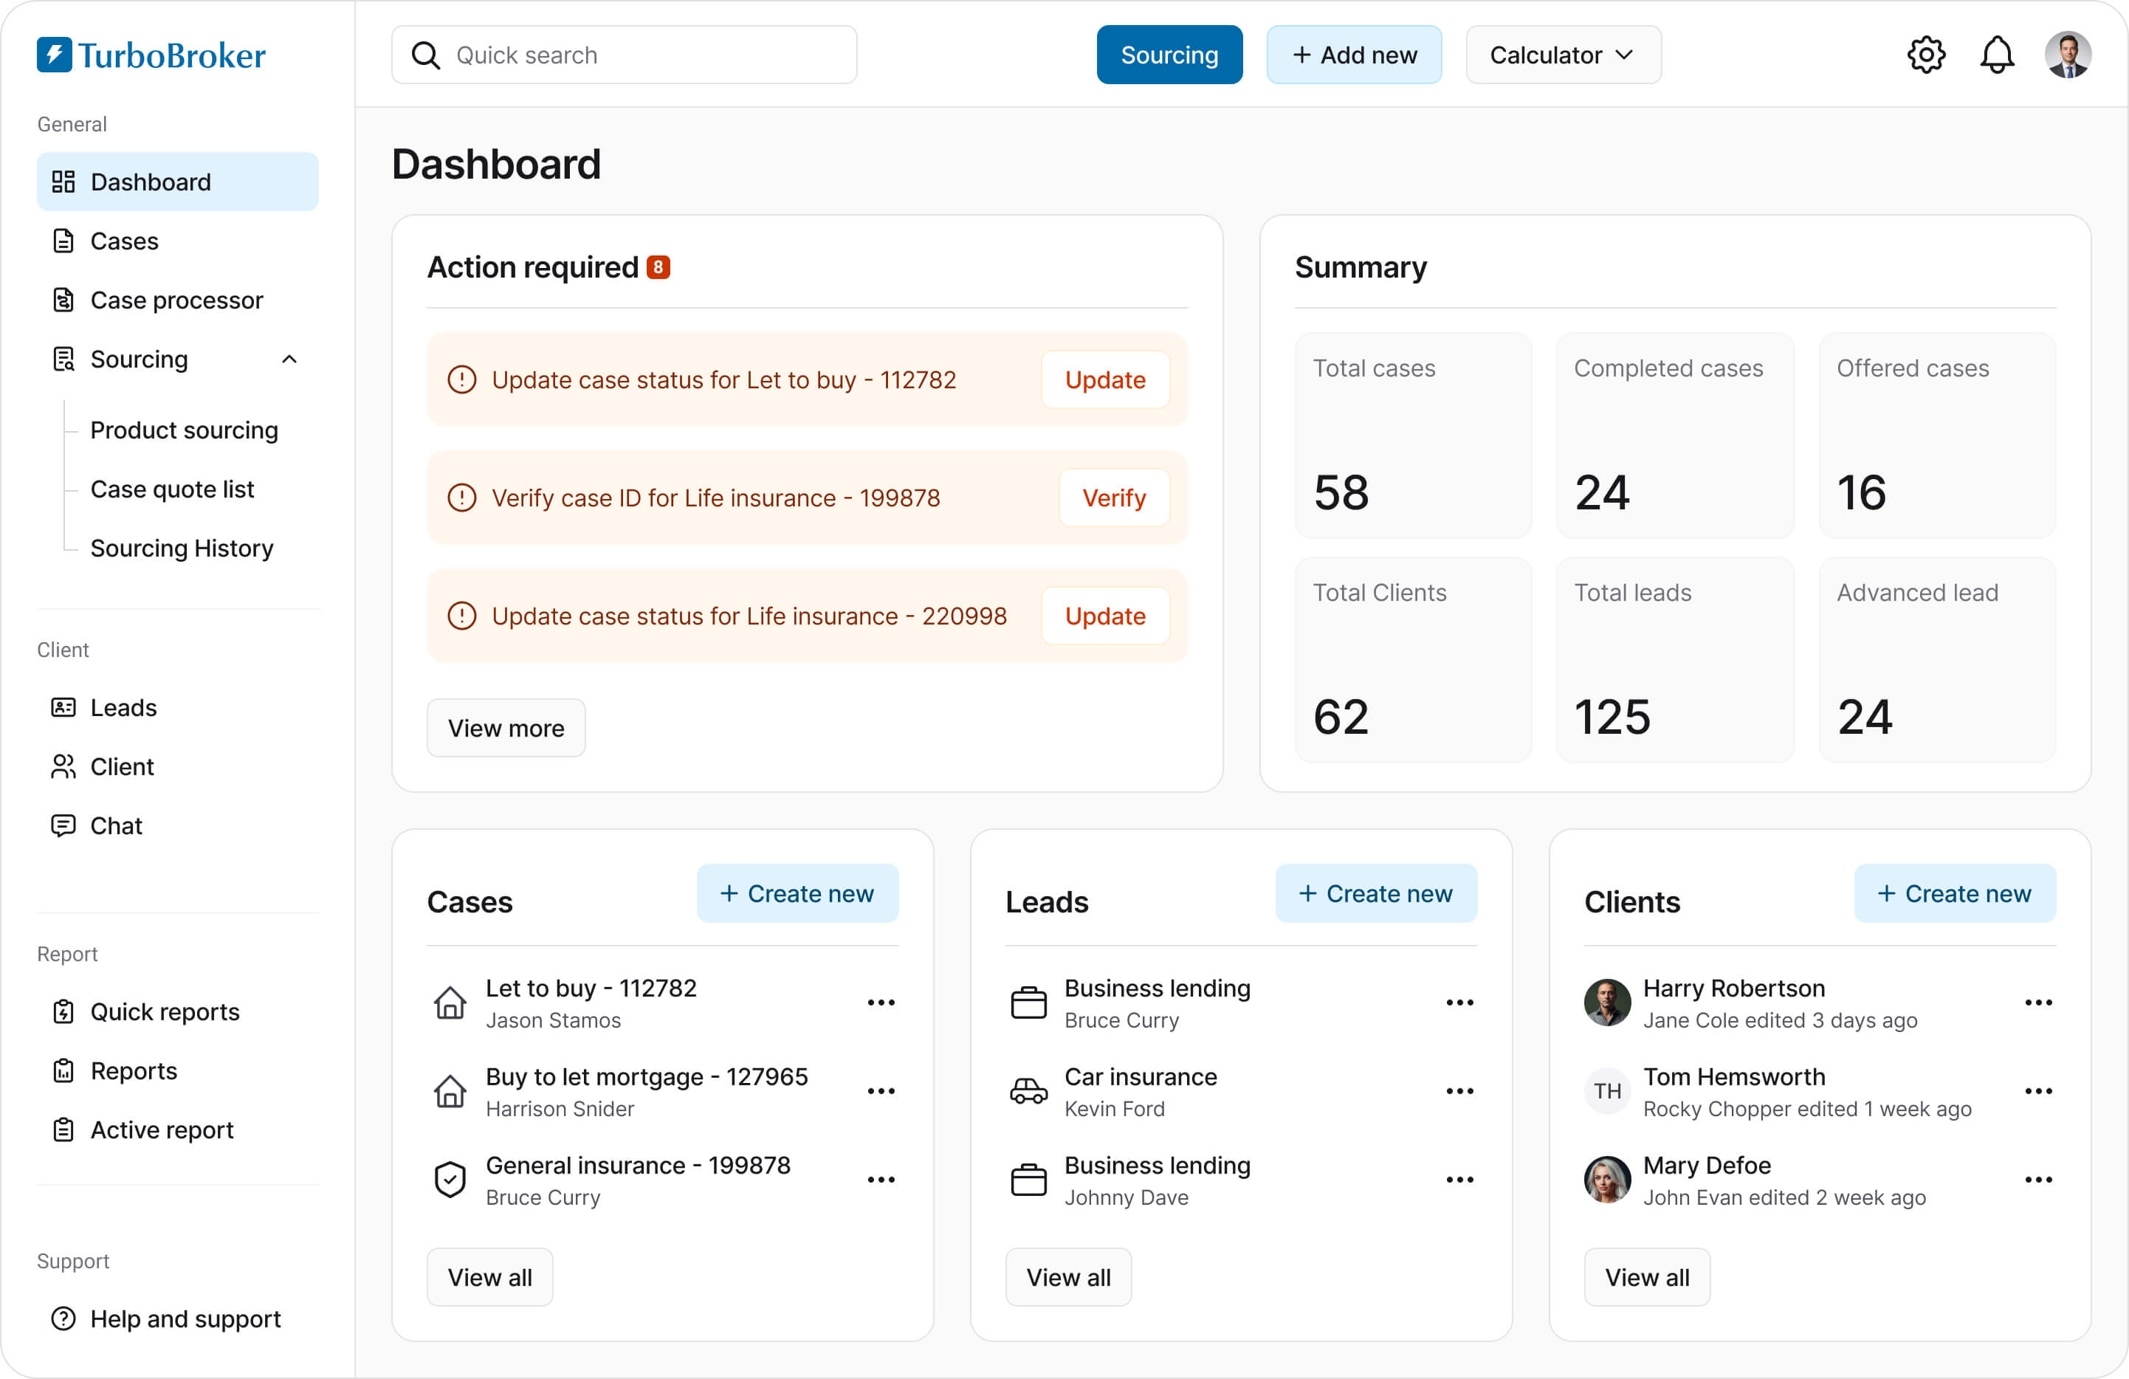Screen dimensions: 2129x1379
Task: Click Harry Robertson's avatar photo
Action: coord(1608,1003)
